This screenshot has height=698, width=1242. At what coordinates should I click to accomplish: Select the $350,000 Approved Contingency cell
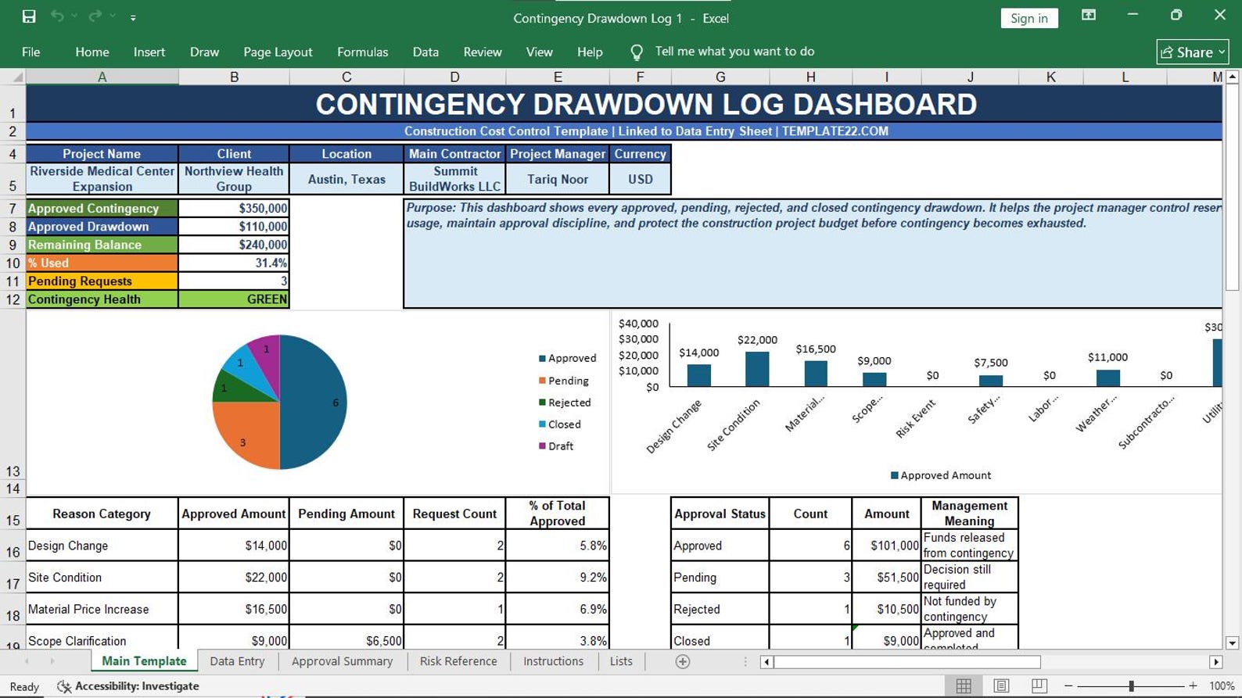(x=234, y=209)
